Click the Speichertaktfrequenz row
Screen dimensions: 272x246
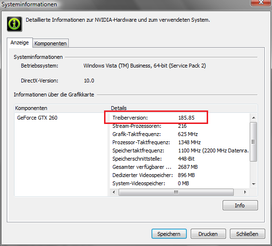click(180, 150)
